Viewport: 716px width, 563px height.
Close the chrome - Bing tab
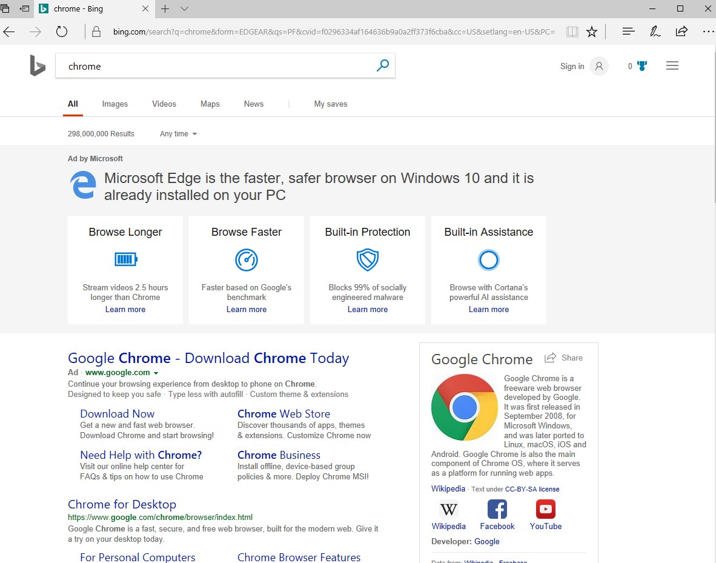click(145, 8)
